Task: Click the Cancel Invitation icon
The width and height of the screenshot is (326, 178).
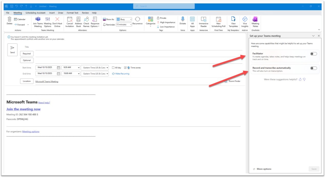Action: pos(70,19)
